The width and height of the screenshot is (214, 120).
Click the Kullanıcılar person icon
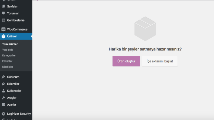click(x=4, y=91)
